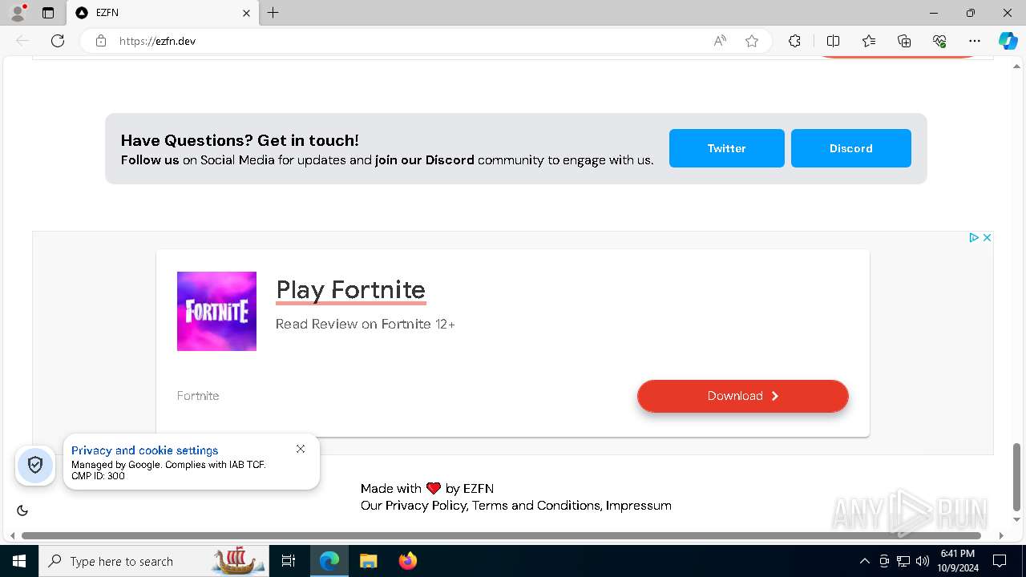Open volume control in system tray
Image resolution: width=1026 pixels, height=577 pixels.
click(x=923, y=561)
